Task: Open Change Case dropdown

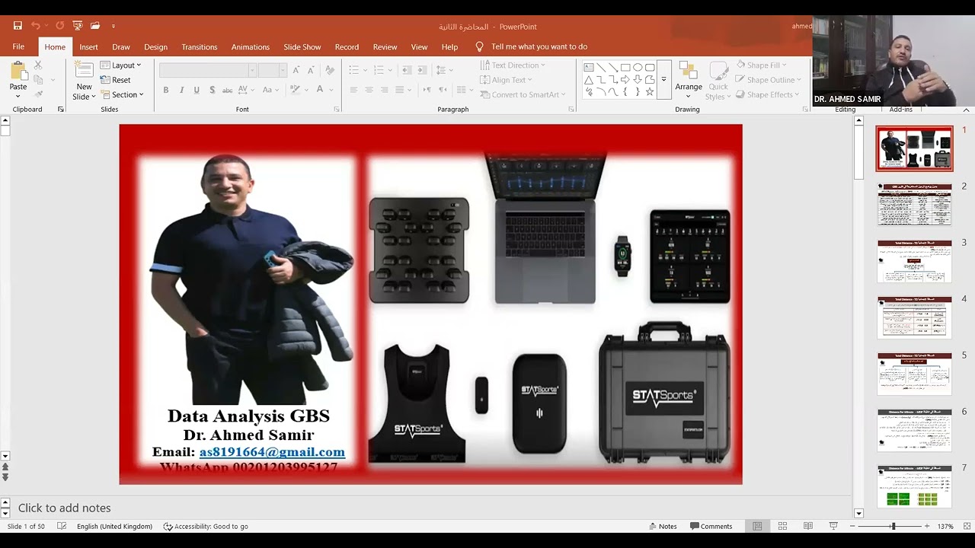Action: tap(271, 90)
